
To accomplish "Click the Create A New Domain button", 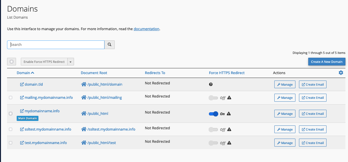I will pos(327,62).
